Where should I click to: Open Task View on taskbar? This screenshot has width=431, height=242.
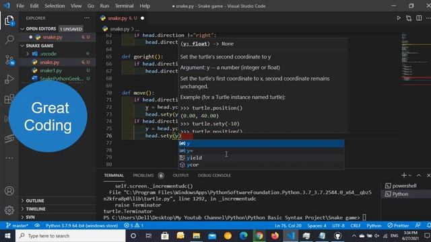coord(149,236)
